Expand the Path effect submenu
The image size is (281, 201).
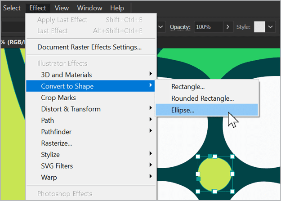click(90, 121)
